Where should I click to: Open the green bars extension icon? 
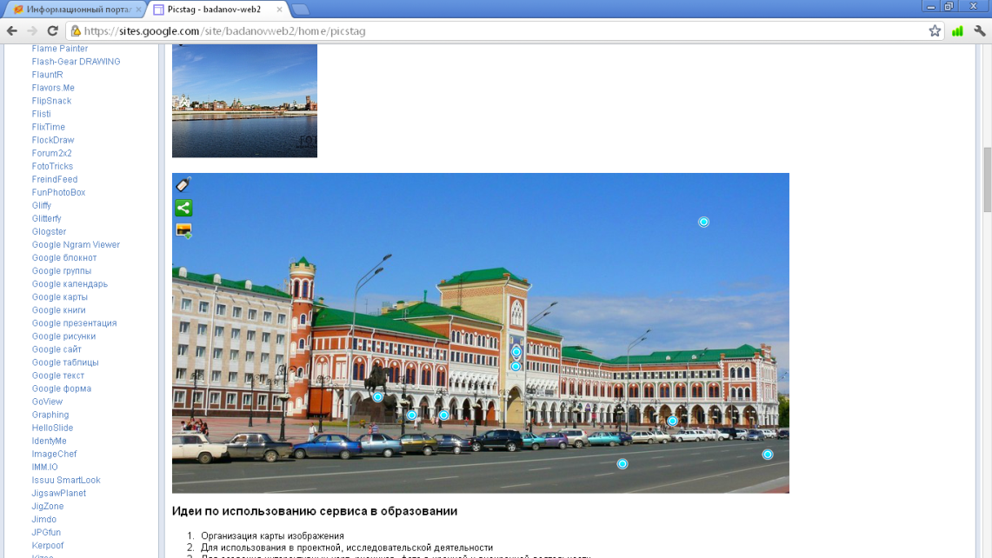957,31
